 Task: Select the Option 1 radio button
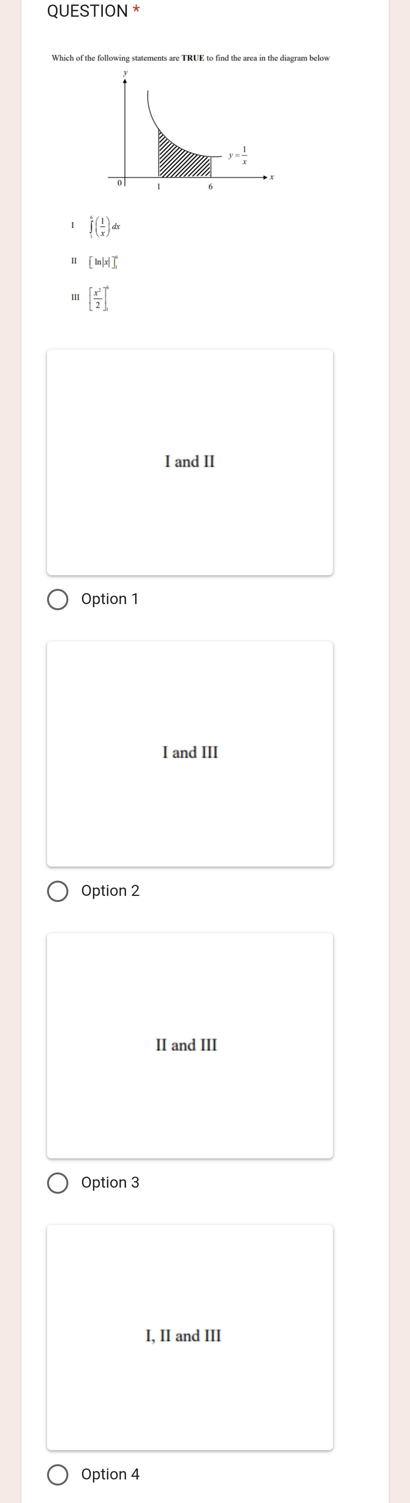[57, 599]
